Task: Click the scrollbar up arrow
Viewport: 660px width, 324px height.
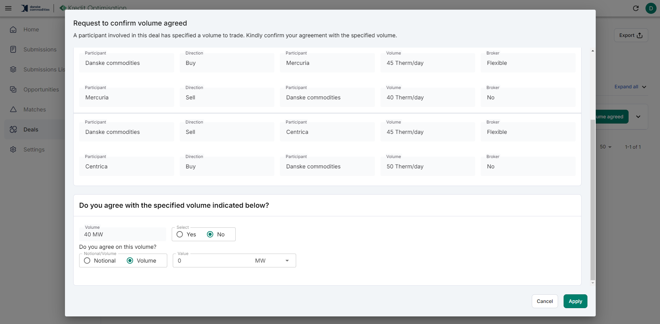Action: tap(593, 51)
